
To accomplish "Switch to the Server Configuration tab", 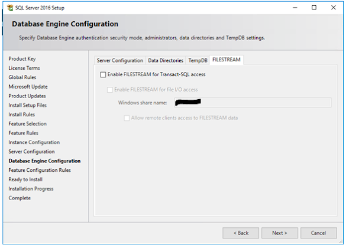I will pos(119,60).
